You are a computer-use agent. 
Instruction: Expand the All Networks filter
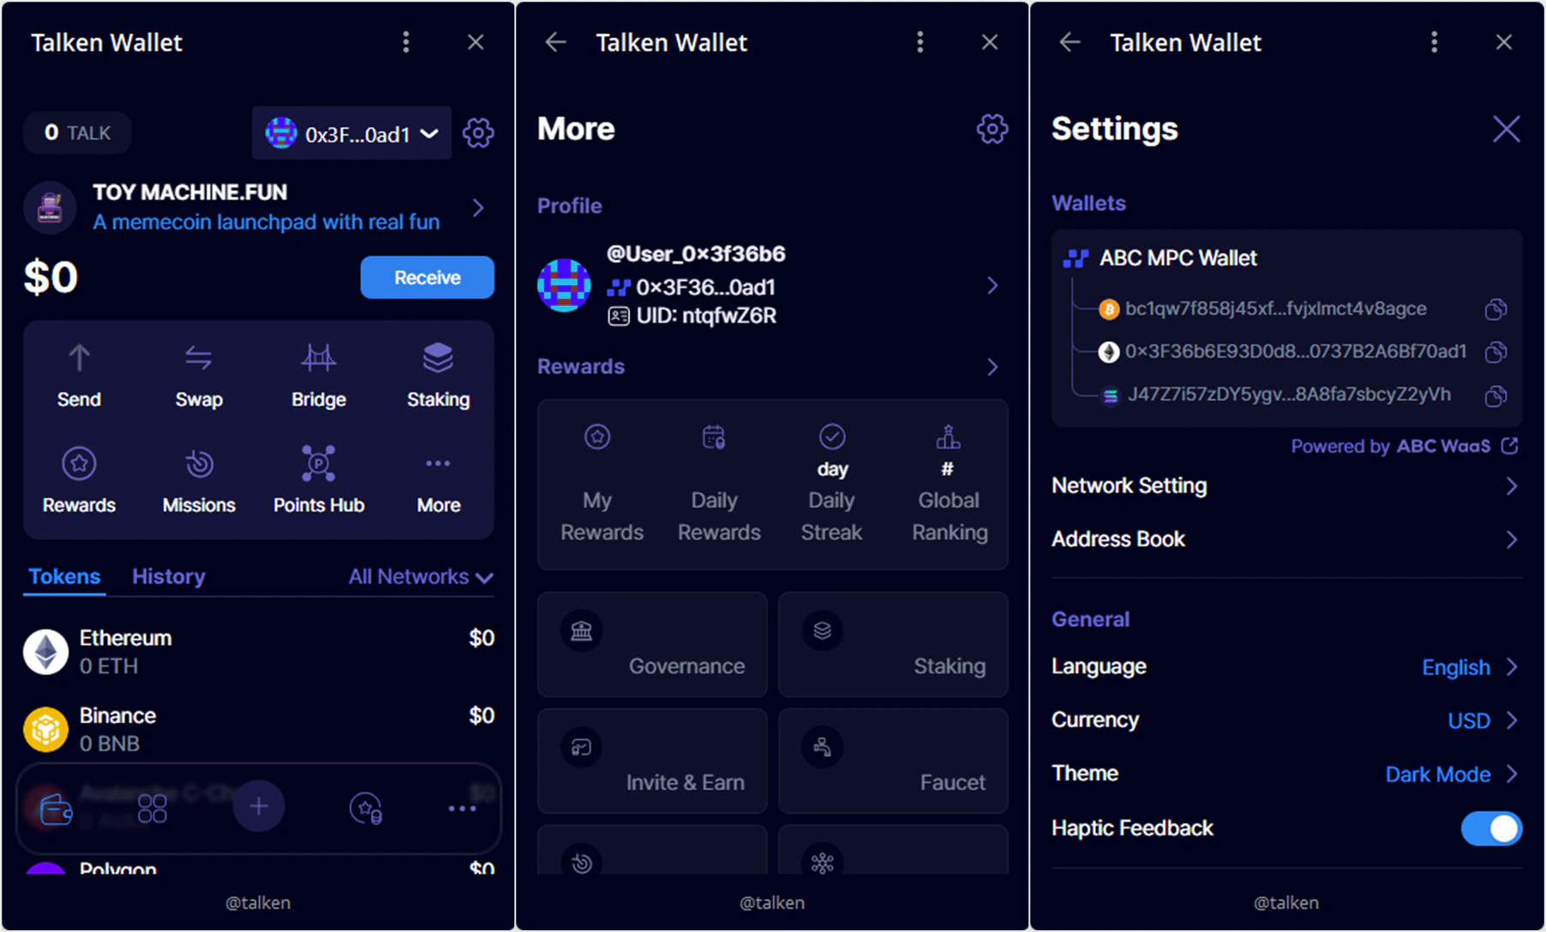coord(421,577)
